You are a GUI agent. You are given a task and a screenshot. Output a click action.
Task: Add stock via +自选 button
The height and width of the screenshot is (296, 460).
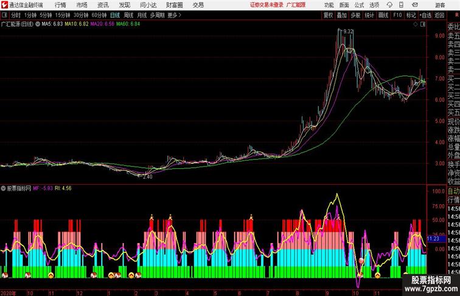tap(425, 15)
